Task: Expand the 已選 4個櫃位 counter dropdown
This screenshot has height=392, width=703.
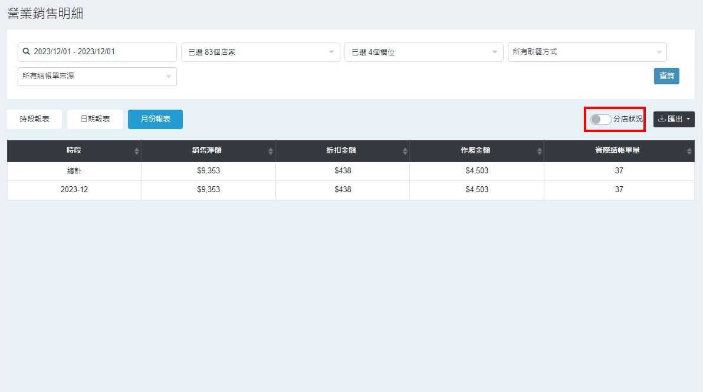Action: (423, 52)
